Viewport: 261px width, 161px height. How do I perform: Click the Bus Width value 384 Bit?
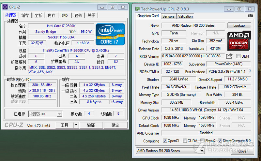(238, 95)
